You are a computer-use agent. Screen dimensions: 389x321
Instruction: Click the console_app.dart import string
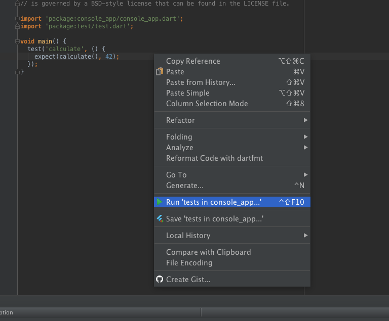tap(112, 19)
